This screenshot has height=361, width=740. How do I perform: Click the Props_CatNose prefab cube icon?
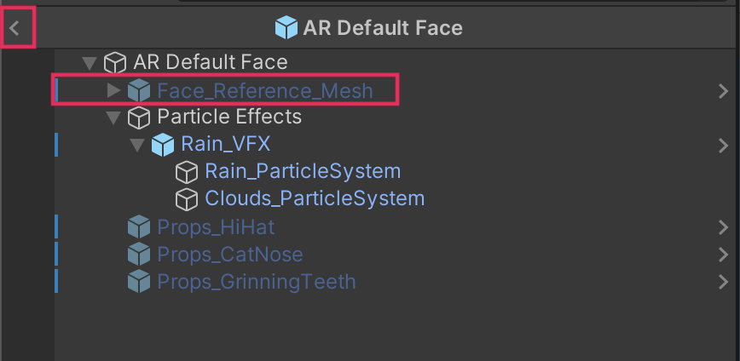[x=138, y=254]
